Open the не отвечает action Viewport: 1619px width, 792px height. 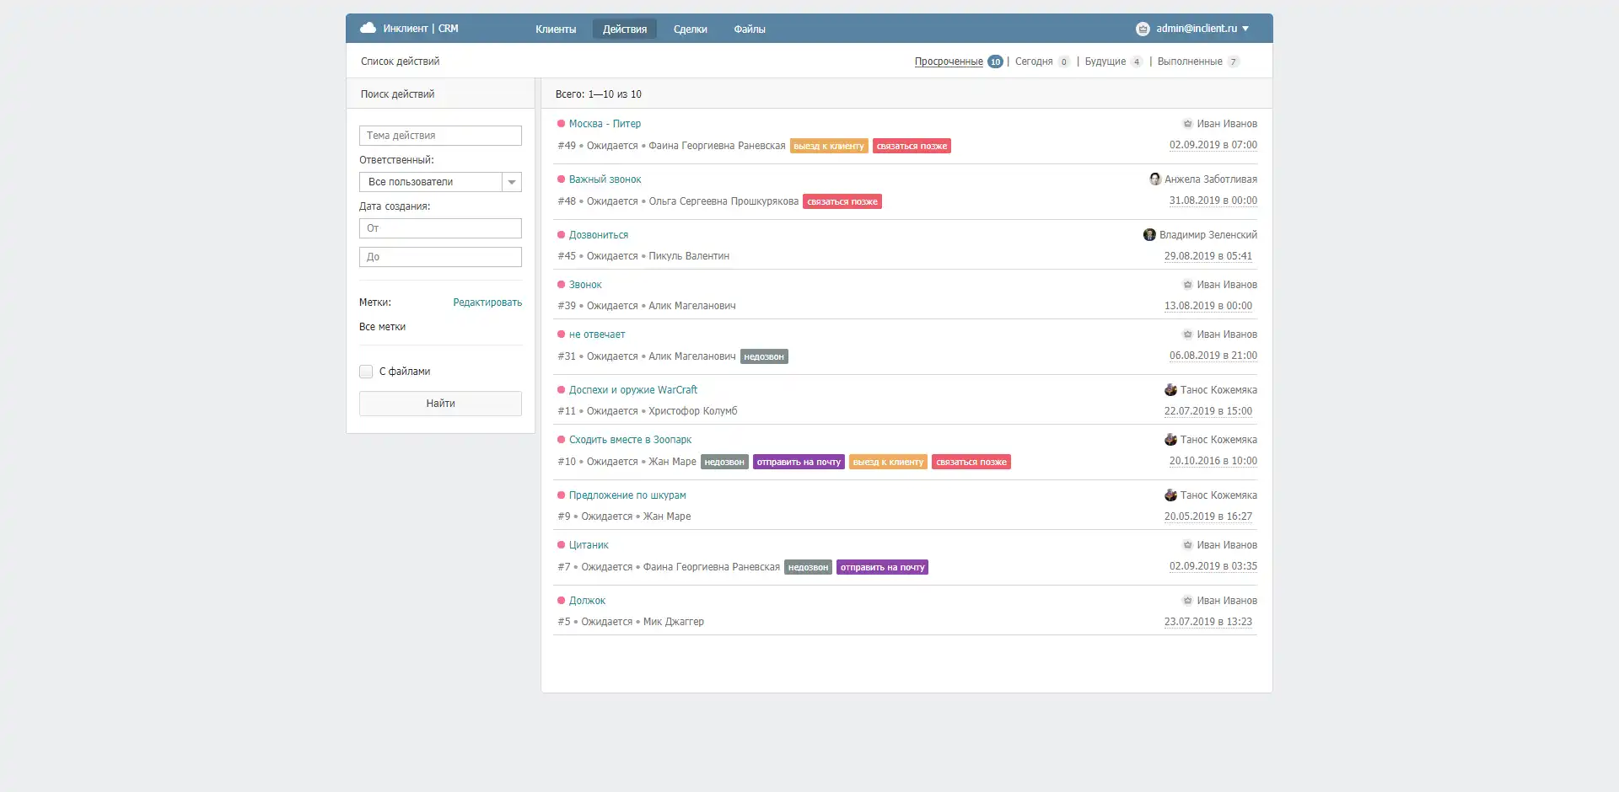(x=597, y=334)
